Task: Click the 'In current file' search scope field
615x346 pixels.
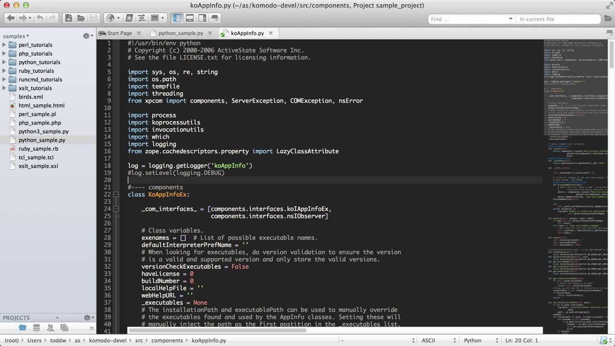Action: (557, 19)
